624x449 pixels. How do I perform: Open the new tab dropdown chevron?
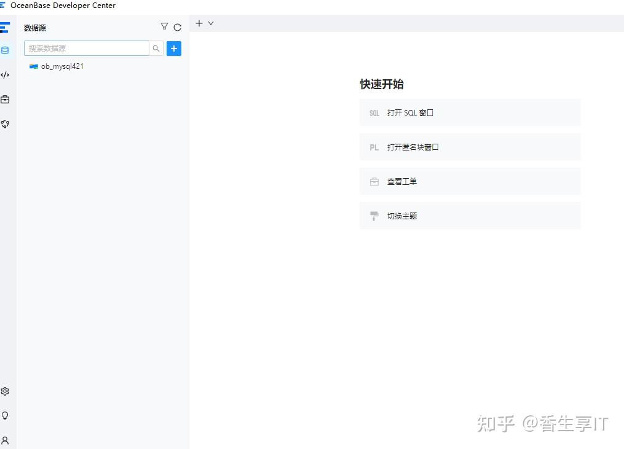click(211, 23)
